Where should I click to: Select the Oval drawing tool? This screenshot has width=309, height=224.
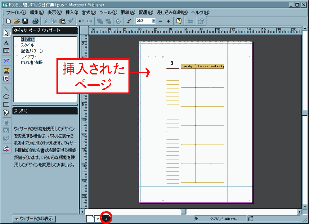pyautogui.click(x=6, y=96)
